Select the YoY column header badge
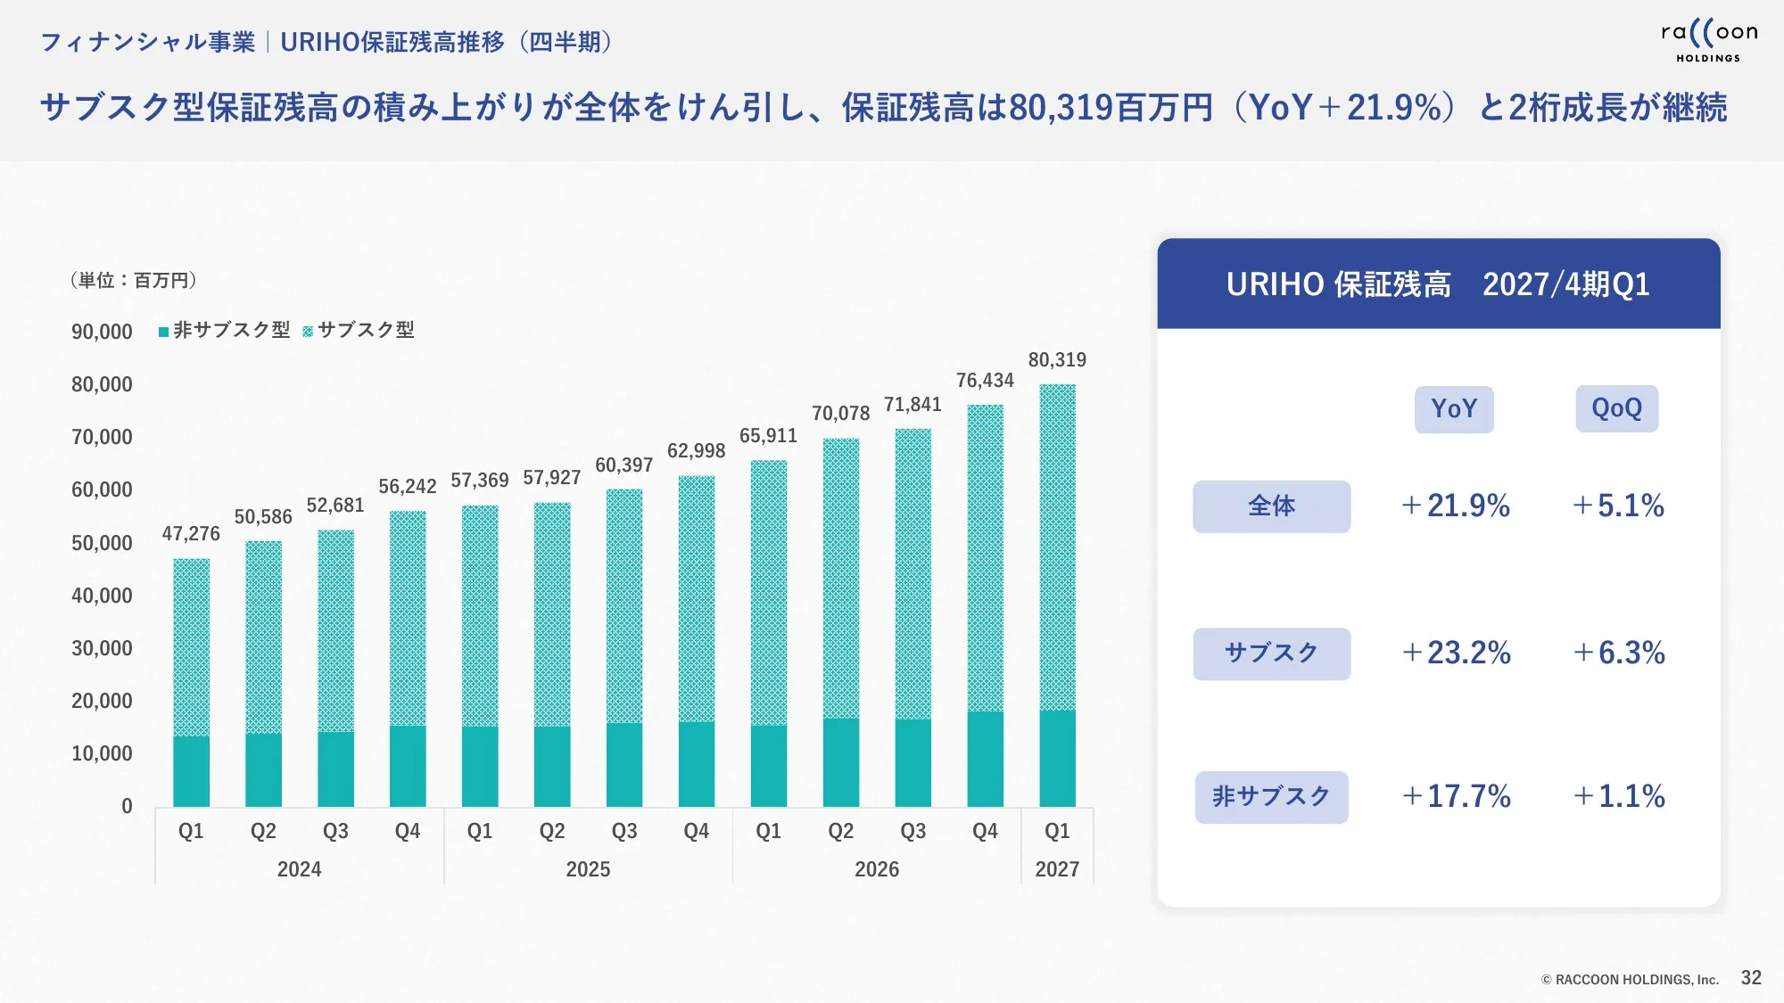The height and width of the screenshot is (1003, 1784). (1454, 409)
